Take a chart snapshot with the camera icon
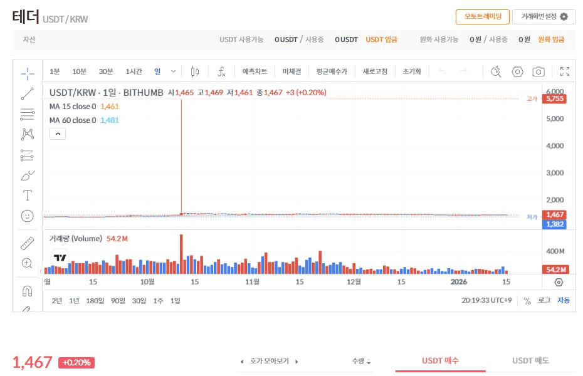 (x=538, y=71)
